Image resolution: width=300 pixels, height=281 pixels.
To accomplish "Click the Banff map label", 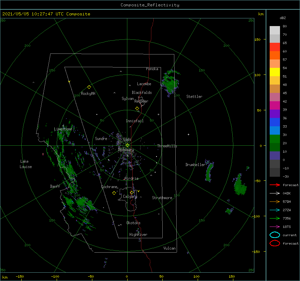I will click(x=55, y=186).
